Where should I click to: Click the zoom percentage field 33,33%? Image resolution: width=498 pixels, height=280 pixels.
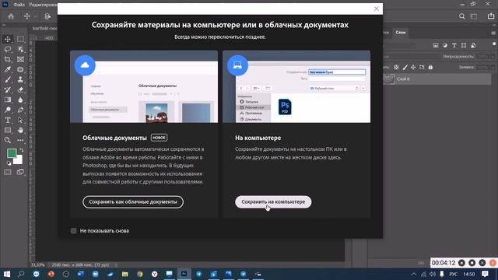point(38,264)
